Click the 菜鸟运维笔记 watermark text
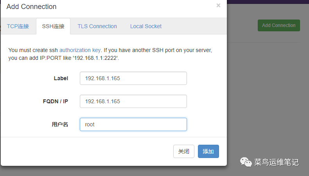The height and width of the screenshot is (176, 309). [276, 162]
